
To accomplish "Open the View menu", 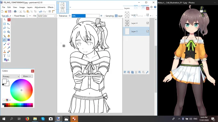I will (x=15, y=7).
